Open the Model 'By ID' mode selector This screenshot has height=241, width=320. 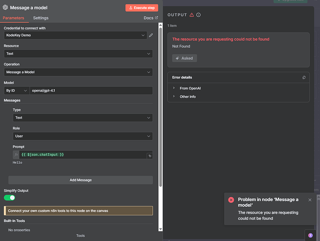pos(17,91)
